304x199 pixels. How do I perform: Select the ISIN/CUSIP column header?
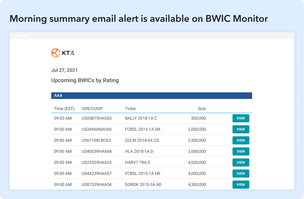pos(92,108)
